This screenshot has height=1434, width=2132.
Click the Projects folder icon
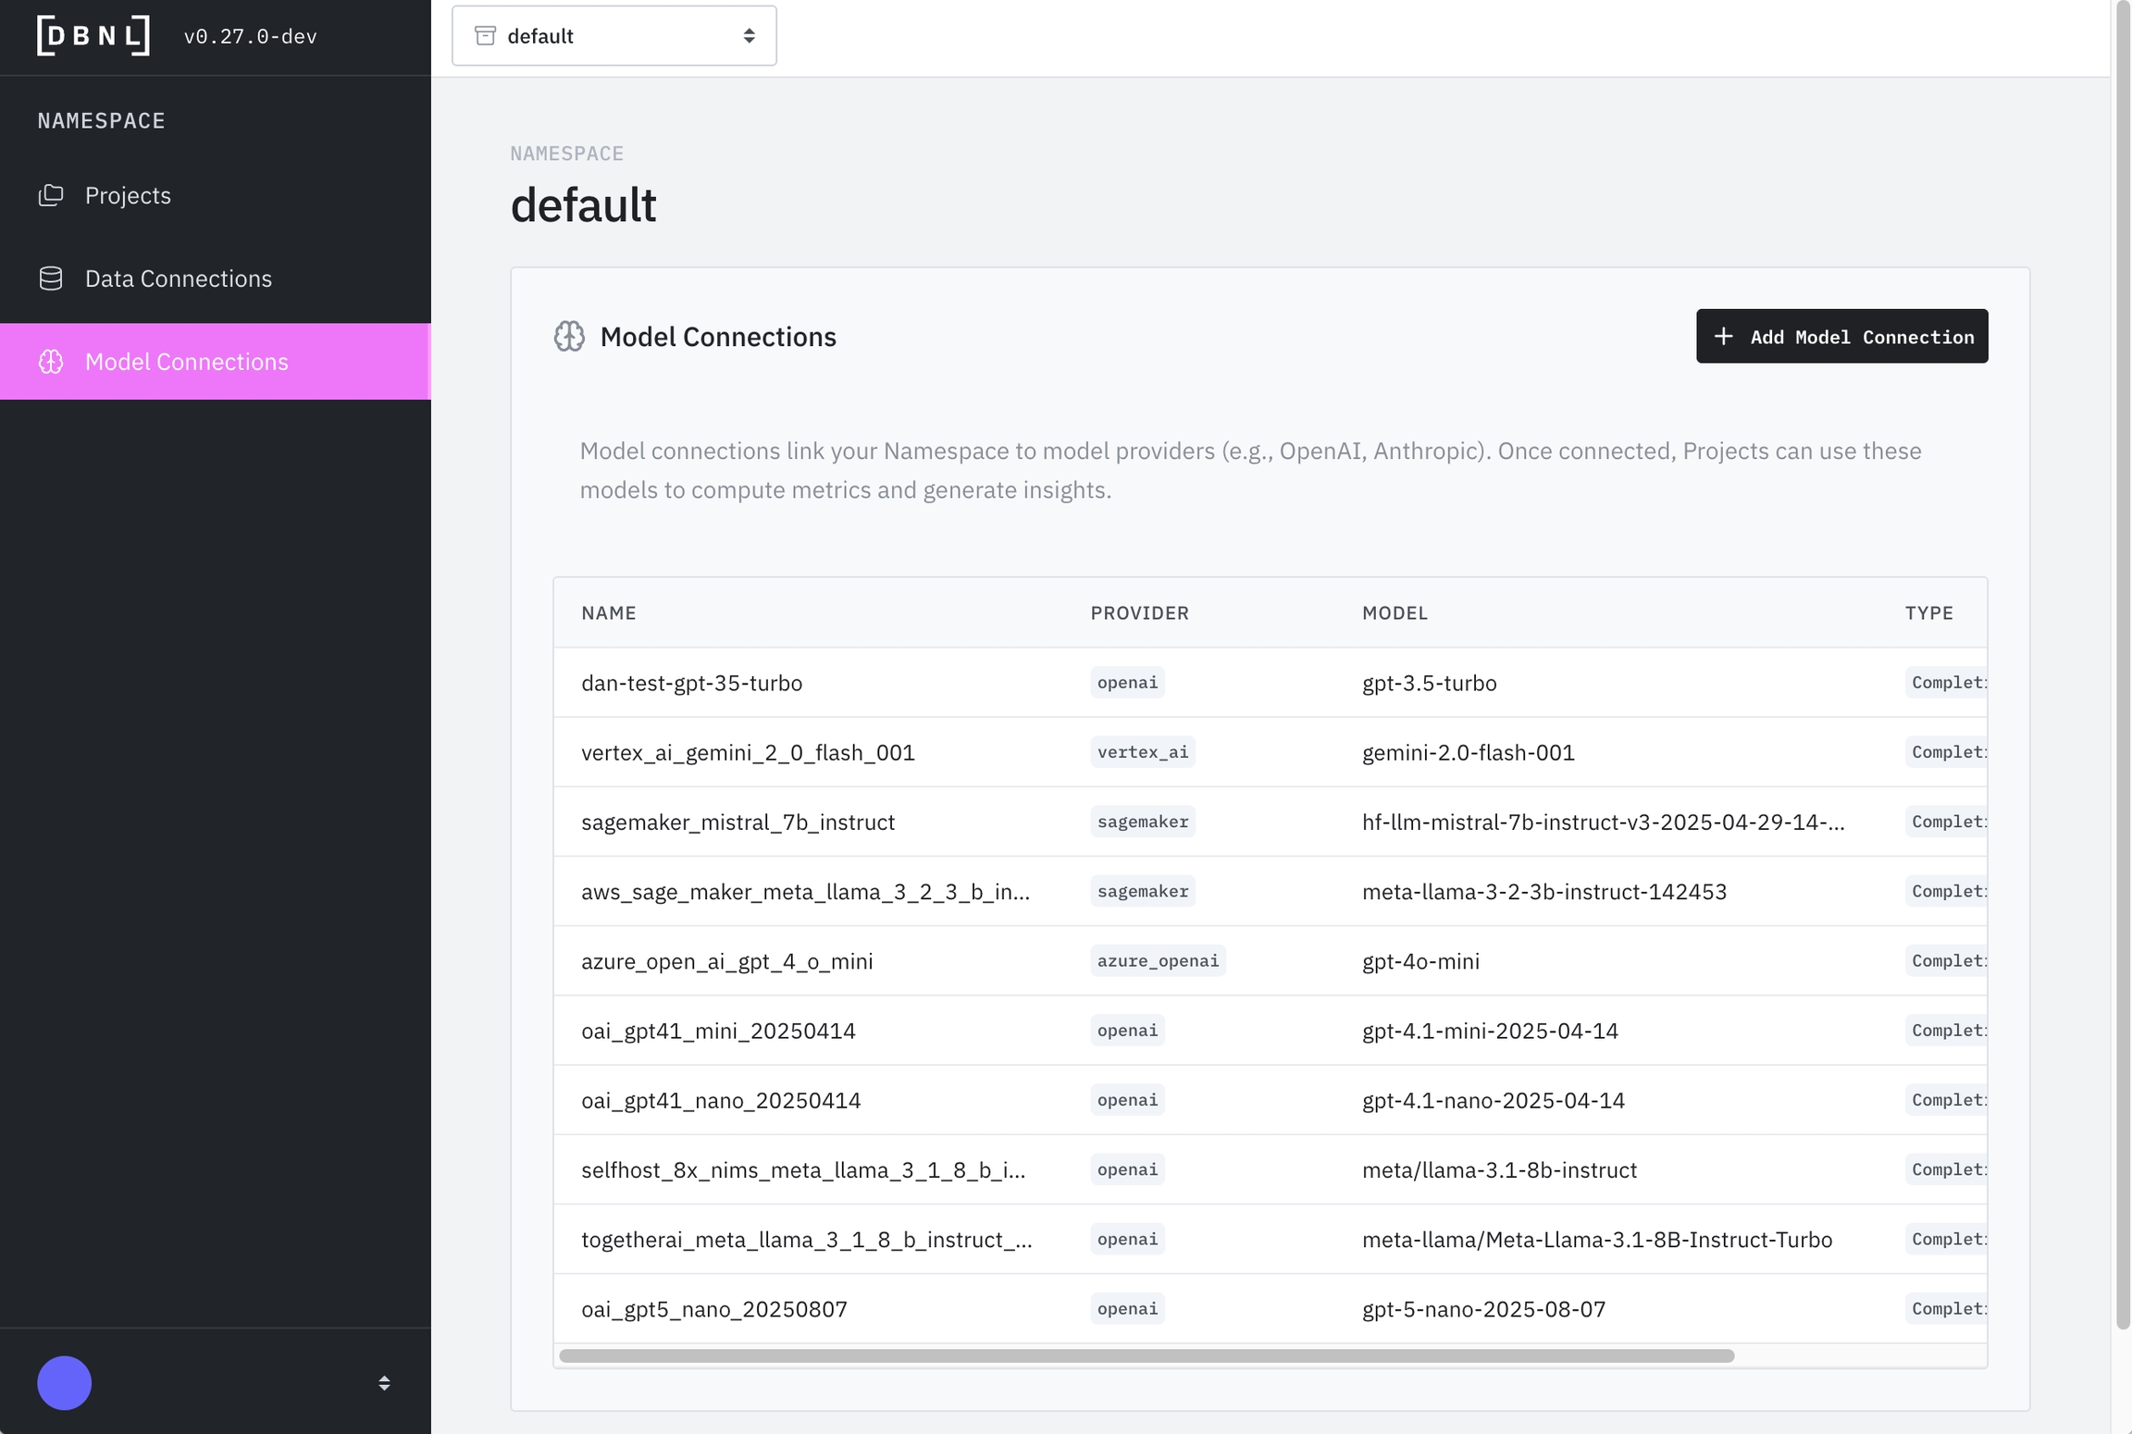[x=51, y=195]
